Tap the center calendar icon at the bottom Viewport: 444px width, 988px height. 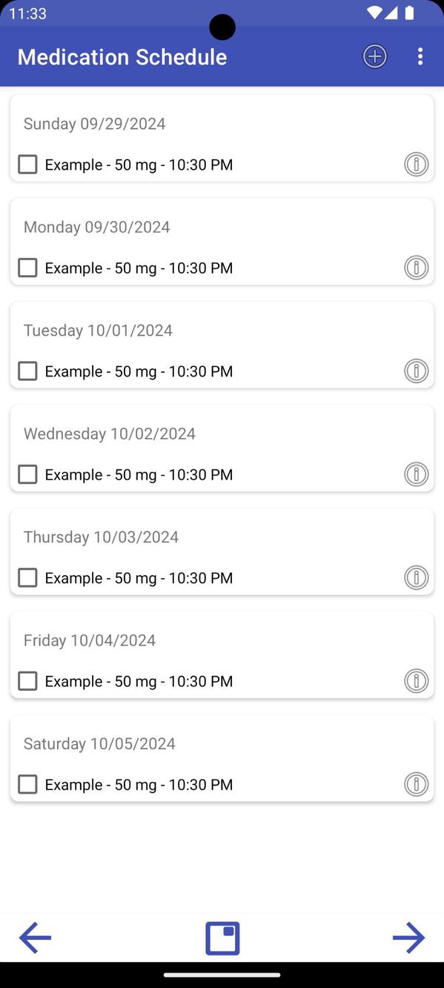222,937
